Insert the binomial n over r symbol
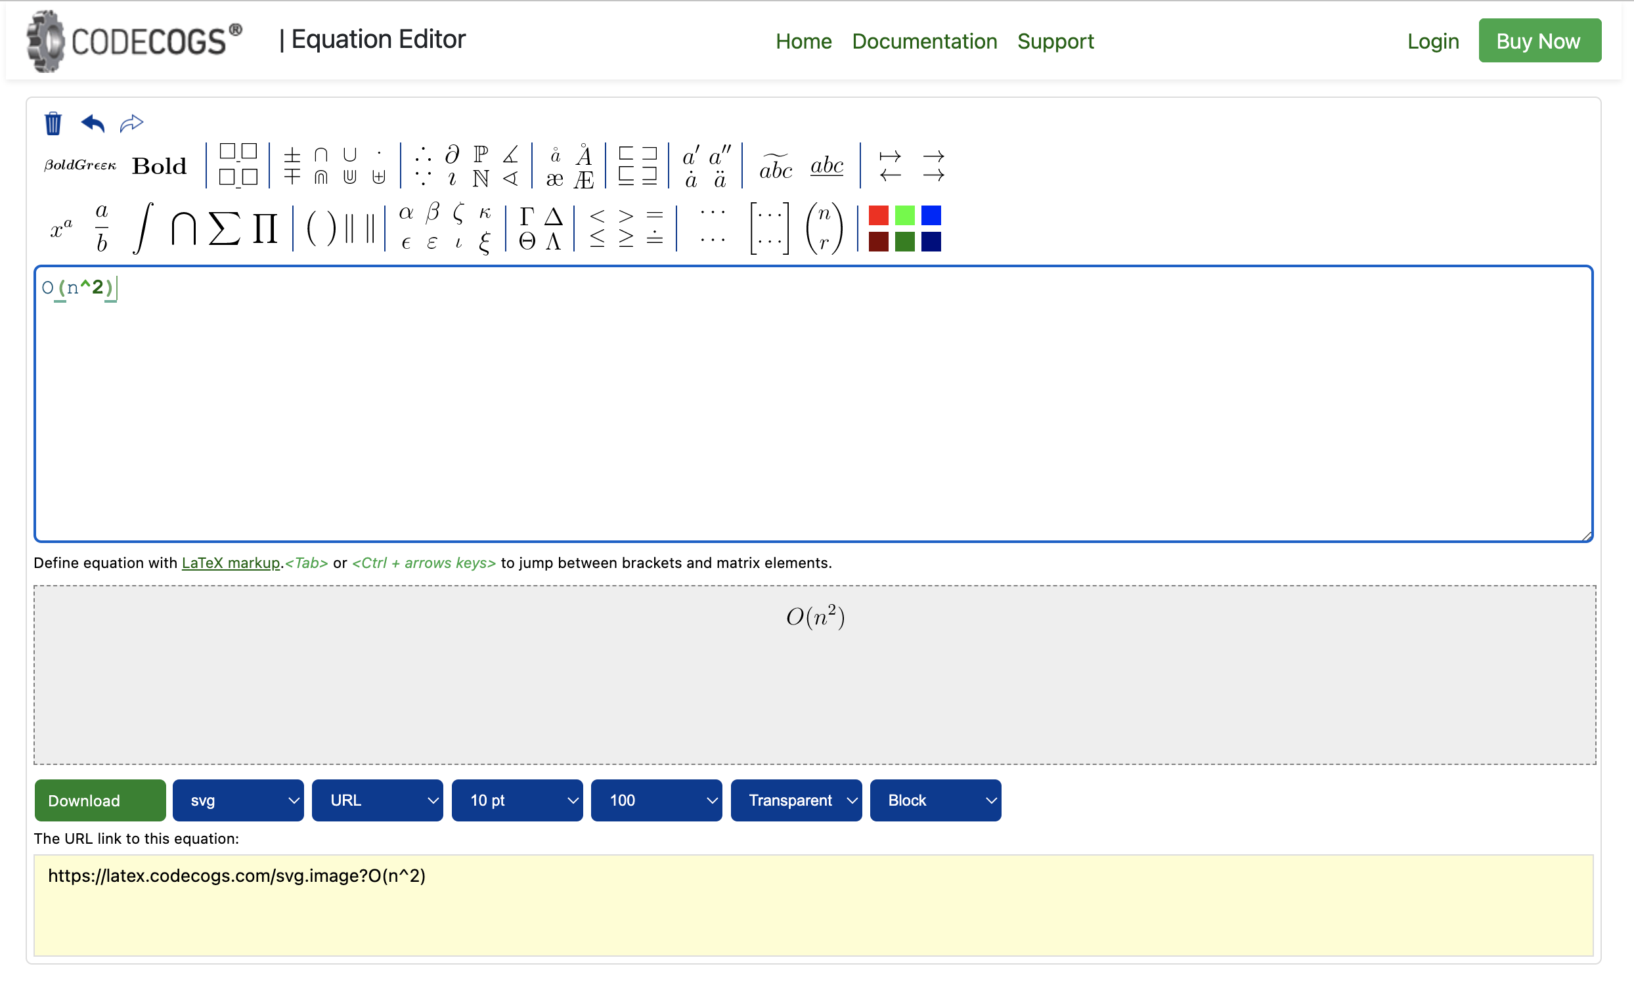Screen dimensions: 1634x981 pos(824,229)
